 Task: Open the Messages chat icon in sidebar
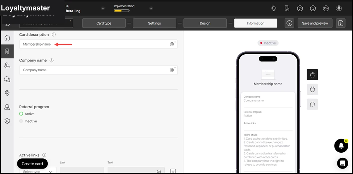click(7, 79)
